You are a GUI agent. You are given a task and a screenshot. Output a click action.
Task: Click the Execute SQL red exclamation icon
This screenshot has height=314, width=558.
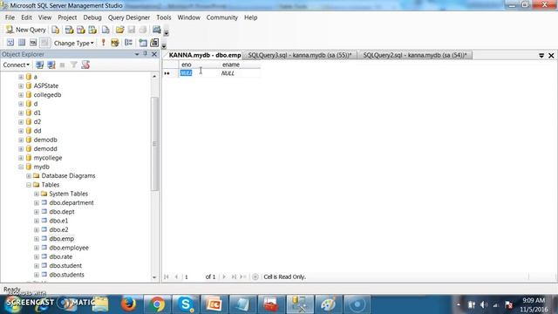click(103, 43)
